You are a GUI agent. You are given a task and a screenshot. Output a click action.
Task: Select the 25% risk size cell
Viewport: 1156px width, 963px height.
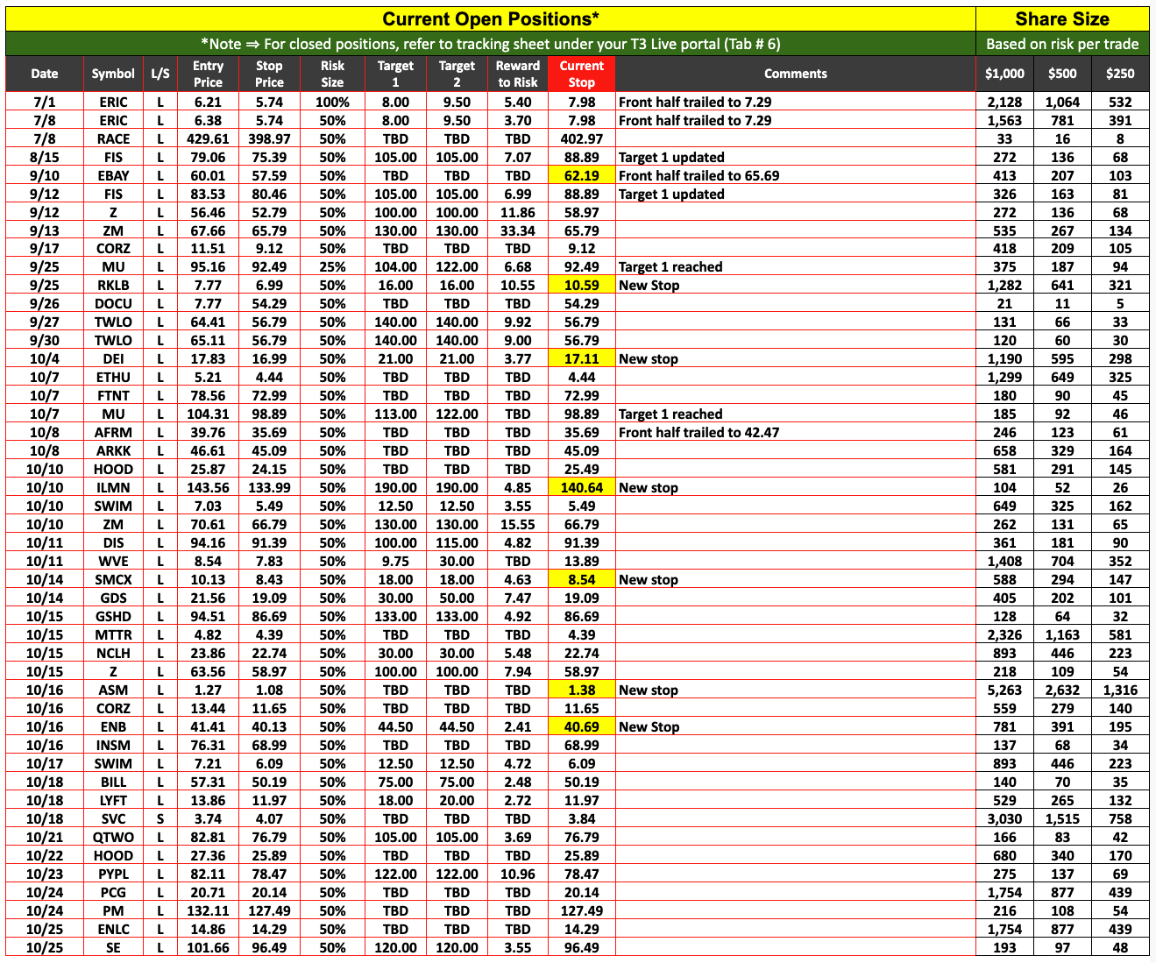click(x=332, y=266)
